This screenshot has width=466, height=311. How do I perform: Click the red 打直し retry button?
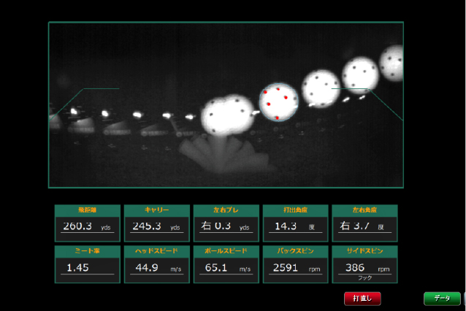(362, 298)
